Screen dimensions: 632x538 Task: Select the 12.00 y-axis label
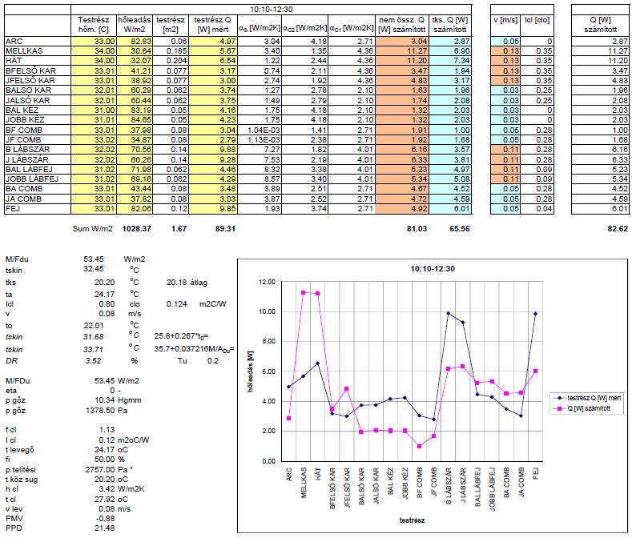268,282
